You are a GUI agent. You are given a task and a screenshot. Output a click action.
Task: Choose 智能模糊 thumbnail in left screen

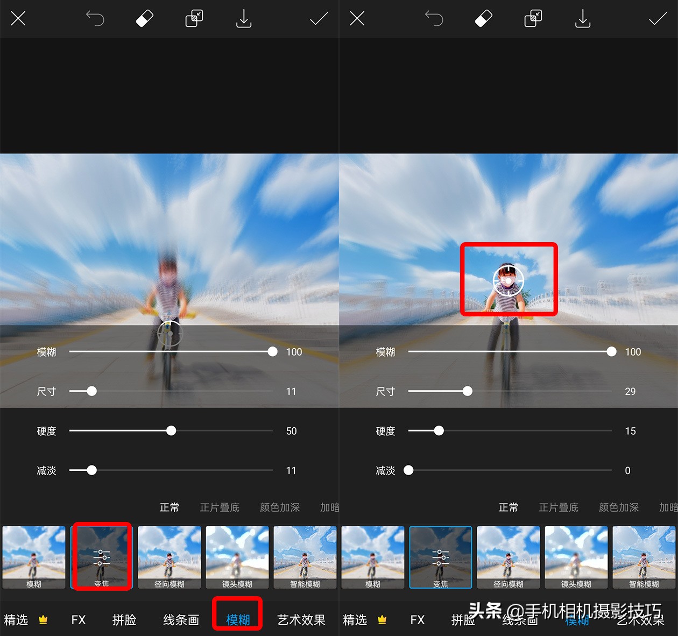[x=305, y=557]
